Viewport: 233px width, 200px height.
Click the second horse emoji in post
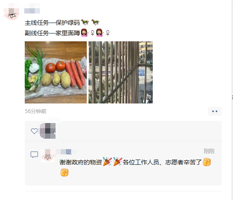[95, 23]
